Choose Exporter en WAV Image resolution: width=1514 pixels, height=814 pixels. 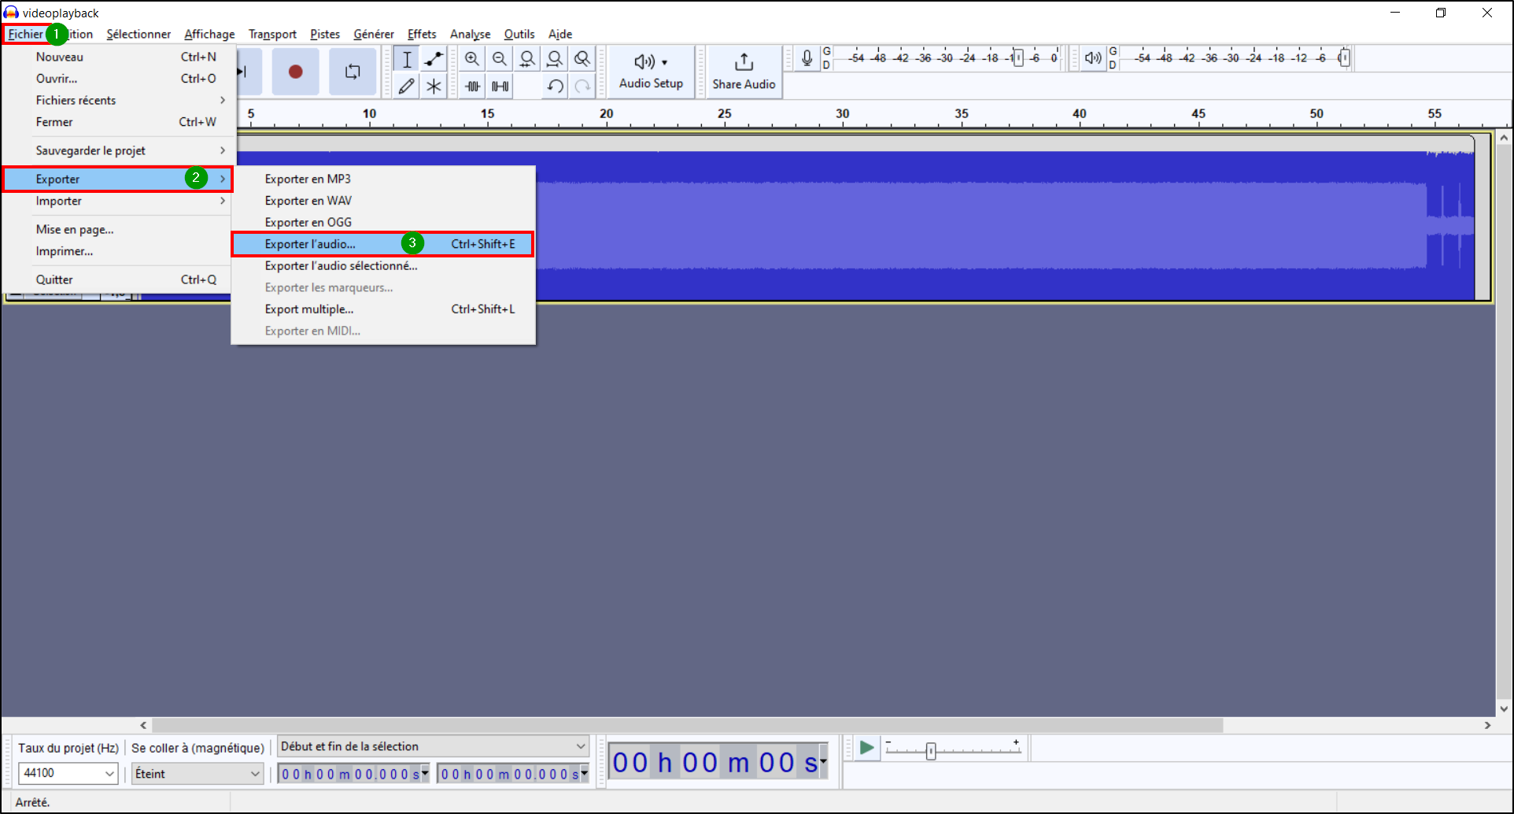[383, 201]
